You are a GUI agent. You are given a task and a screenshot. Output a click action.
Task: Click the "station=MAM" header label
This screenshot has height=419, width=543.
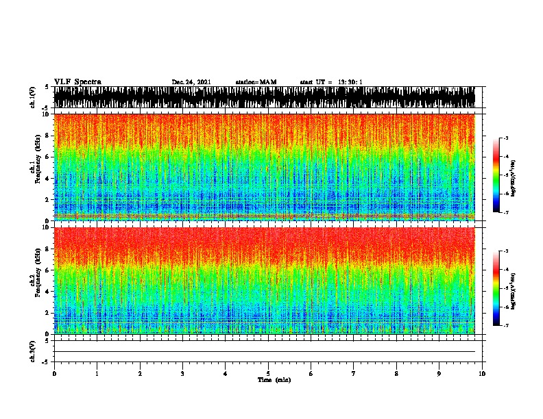256,82
